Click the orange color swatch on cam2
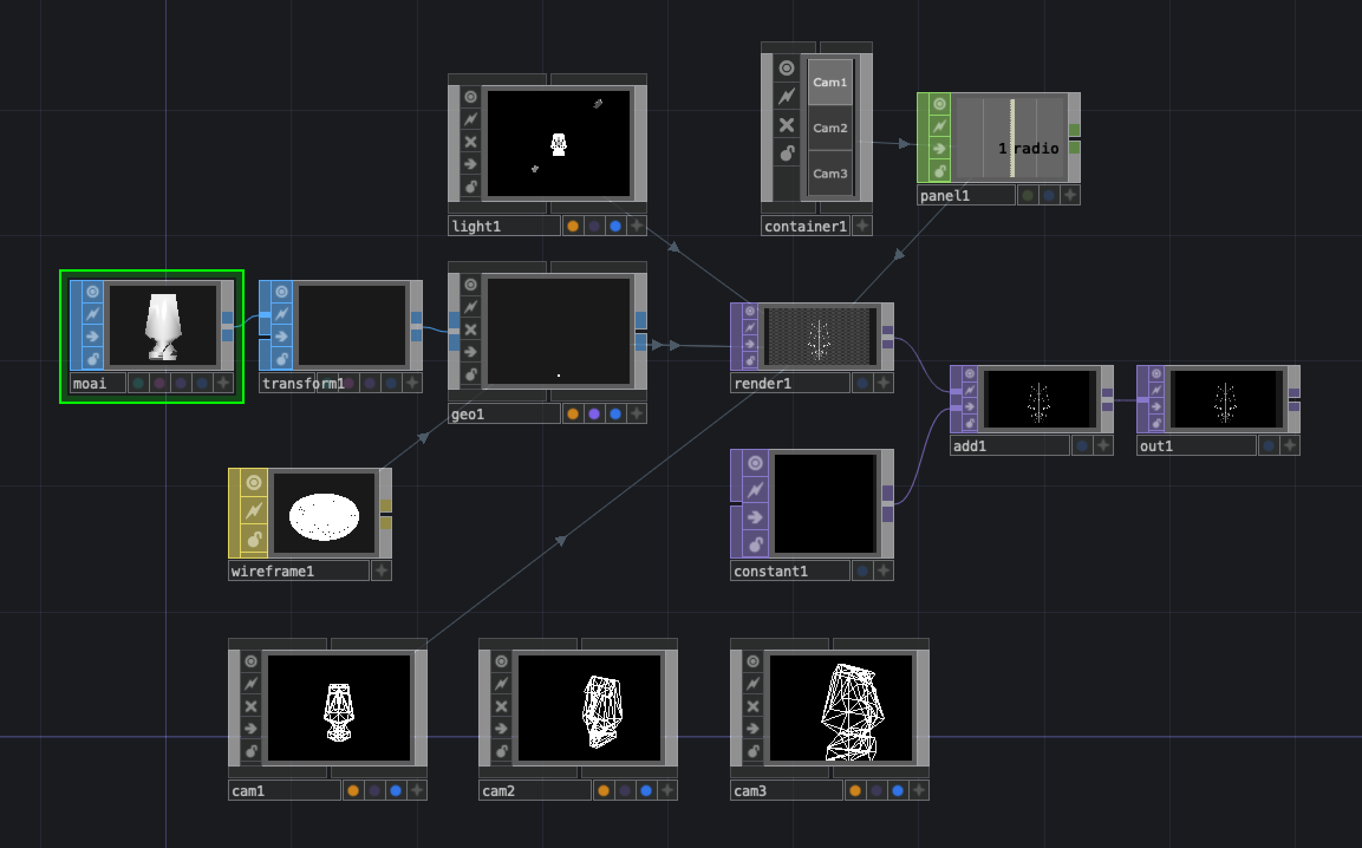Image resolution: width=1362 pixels, height=848 pixels. point(602,790)
